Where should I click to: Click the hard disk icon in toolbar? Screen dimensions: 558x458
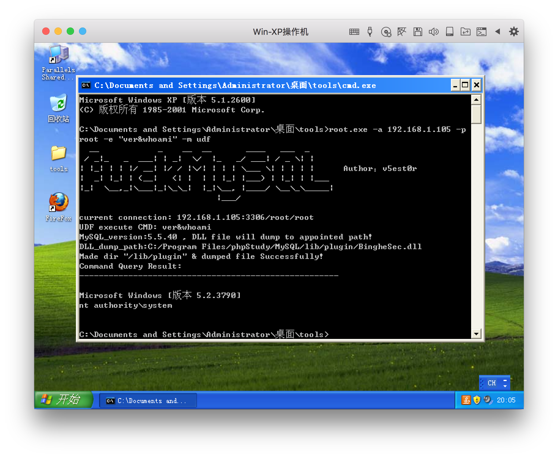coord(449,32)
